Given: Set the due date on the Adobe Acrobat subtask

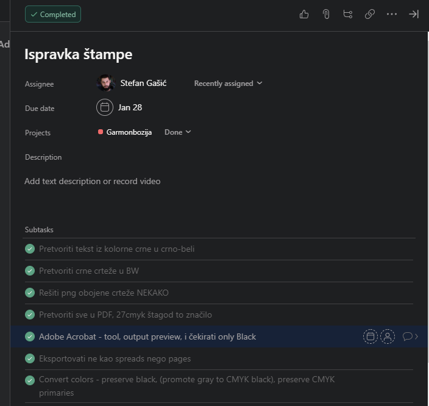Looking at the screenshot, I should coord(370,337).
